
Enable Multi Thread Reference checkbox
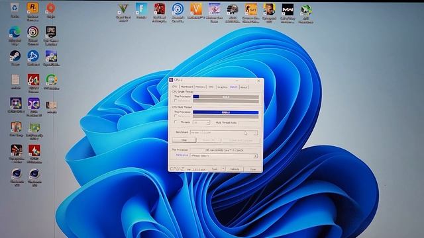pos(176,116)
